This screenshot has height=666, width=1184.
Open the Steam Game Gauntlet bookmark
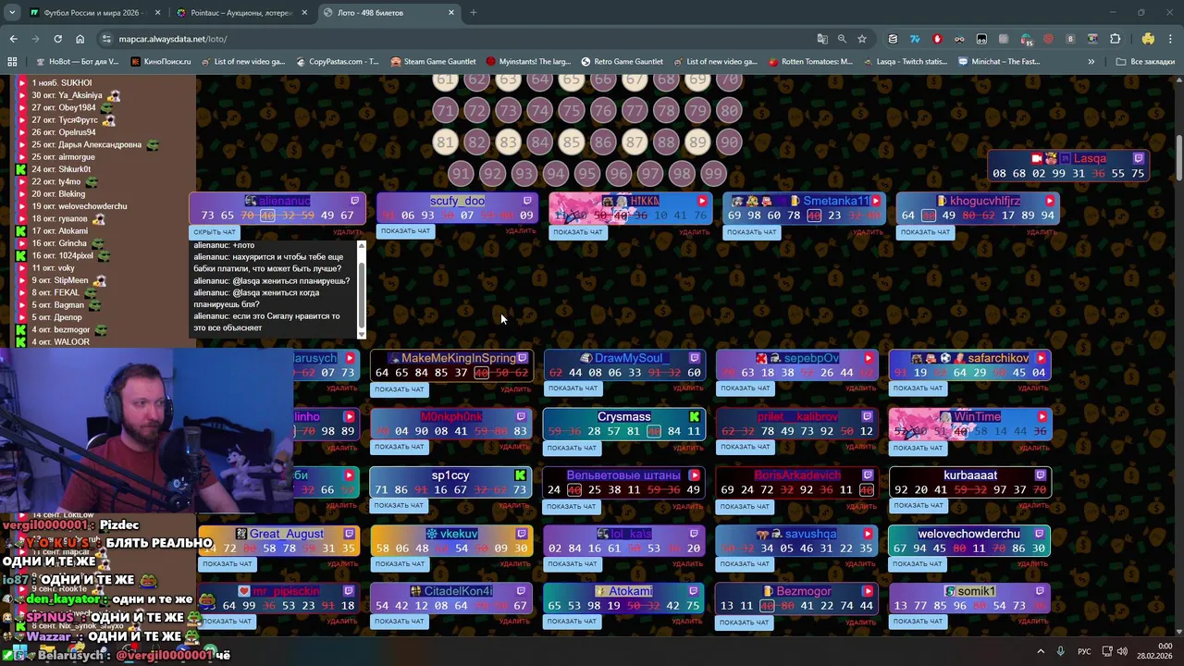pyautogui.click(x=433, y=62)
